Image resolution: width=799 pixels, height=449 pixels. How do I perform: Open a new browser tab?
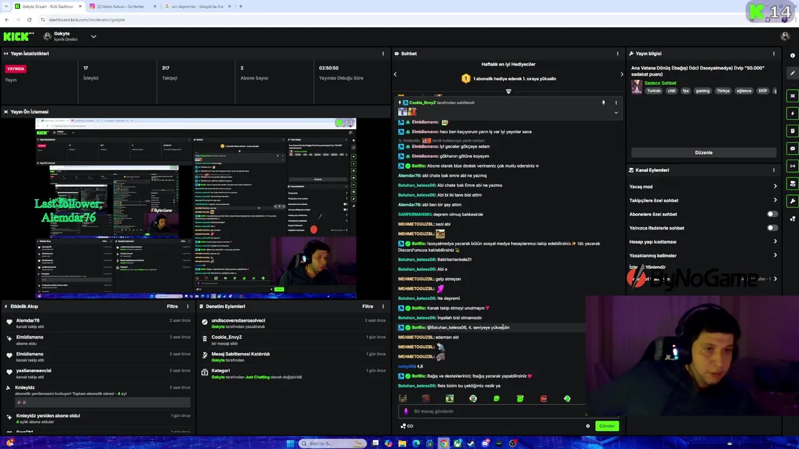[x=240, y=6]
